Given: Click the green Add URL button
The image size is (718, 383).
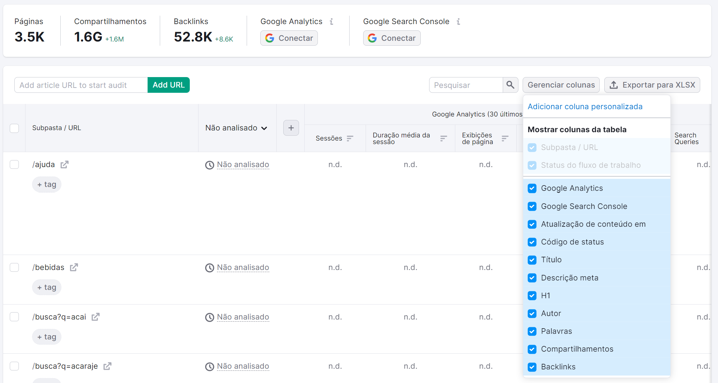Looking at the screenshot, I should (x=169, y=85).
